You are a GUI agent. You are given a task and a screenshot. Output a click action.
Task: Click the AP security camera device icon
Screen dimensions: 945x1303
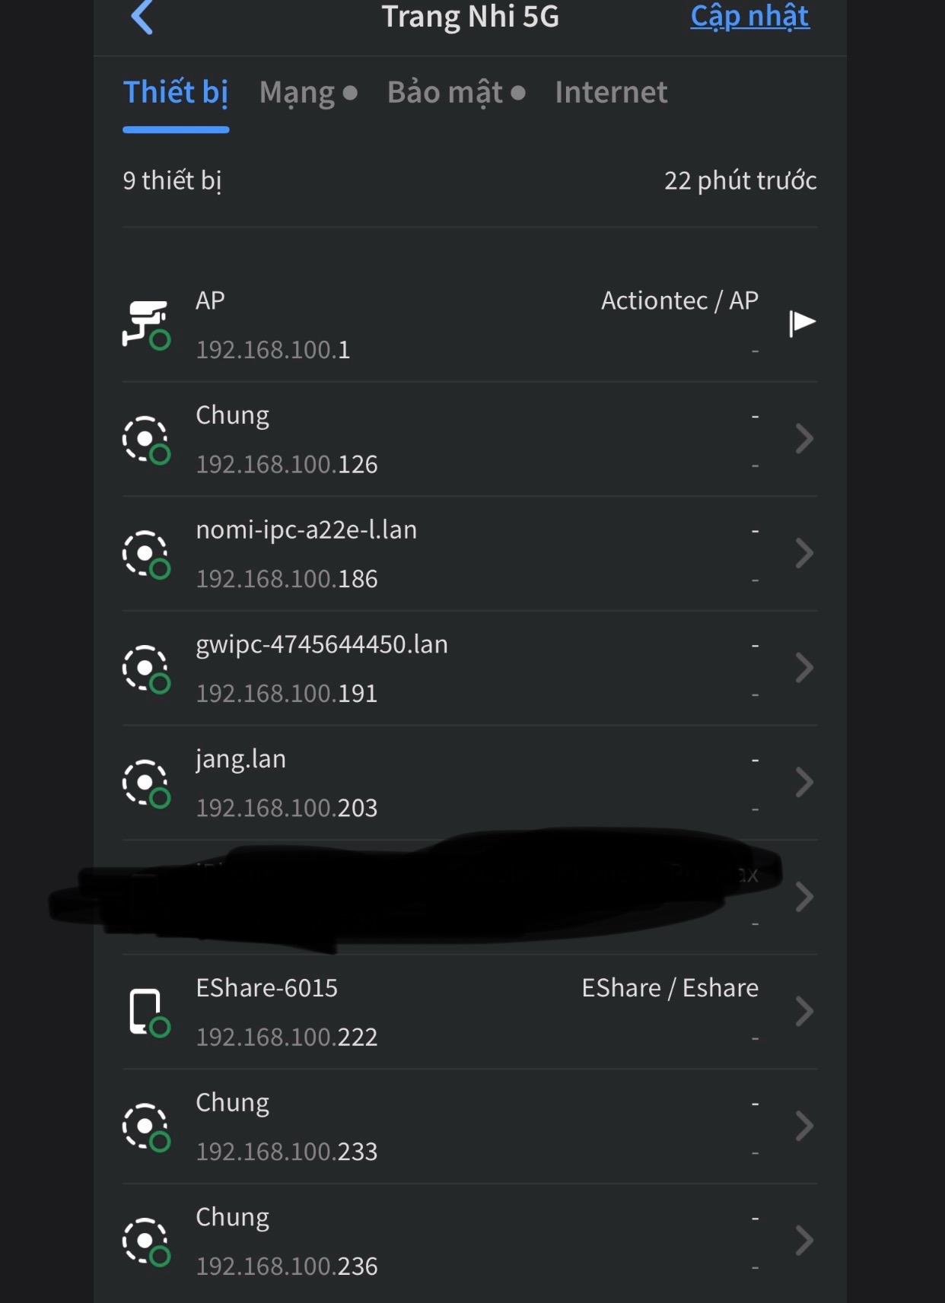(x=146, y=325)
